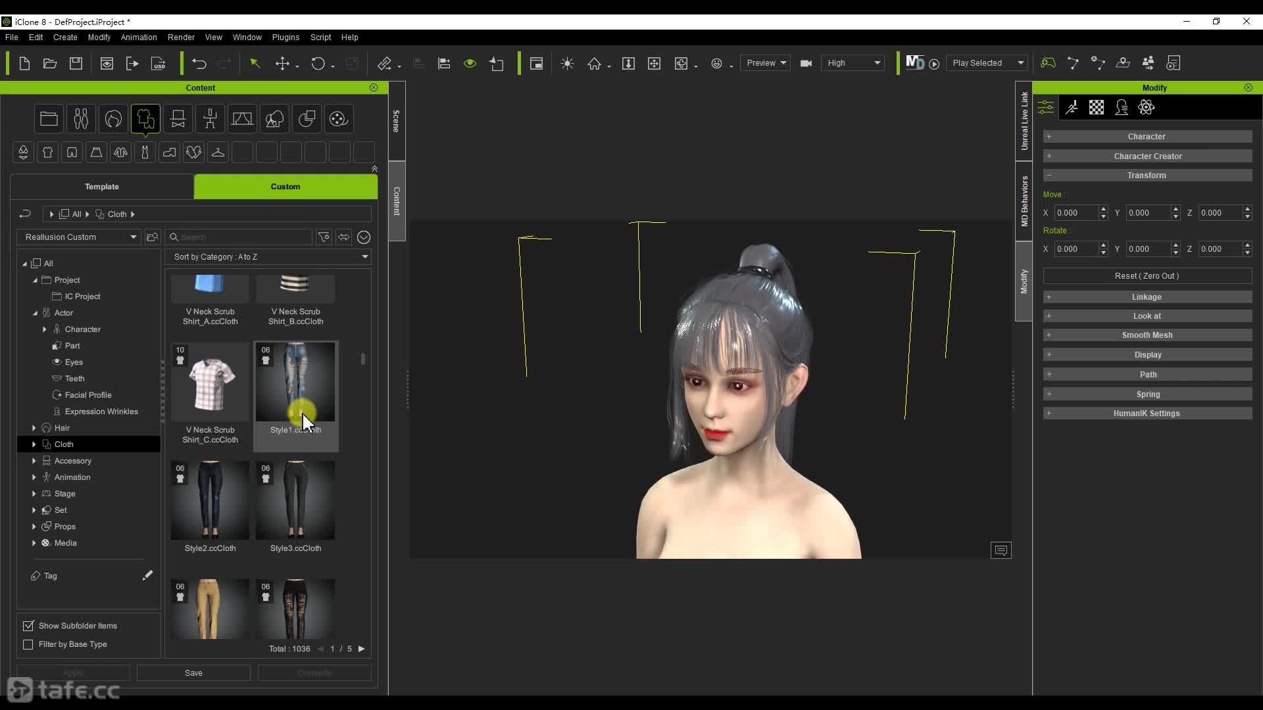Image resolution: width=1263 pixels, height=710 pixels.
Task: Click the Save button in Content
Action: 193,673
